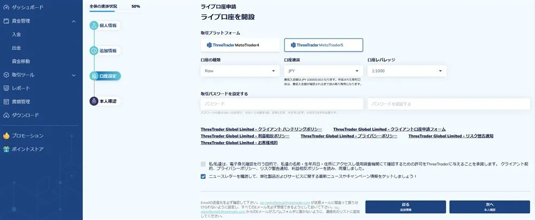
Task: Check the consent agreement checkbox
Action: click(x=203, y=164)
